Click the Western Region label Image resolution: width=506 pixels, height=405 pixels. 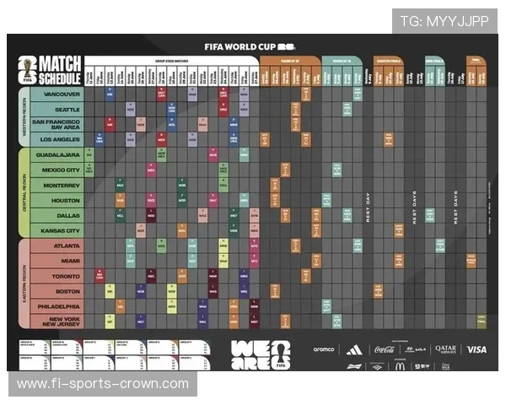pyautogui.click(x=24, y=116)
